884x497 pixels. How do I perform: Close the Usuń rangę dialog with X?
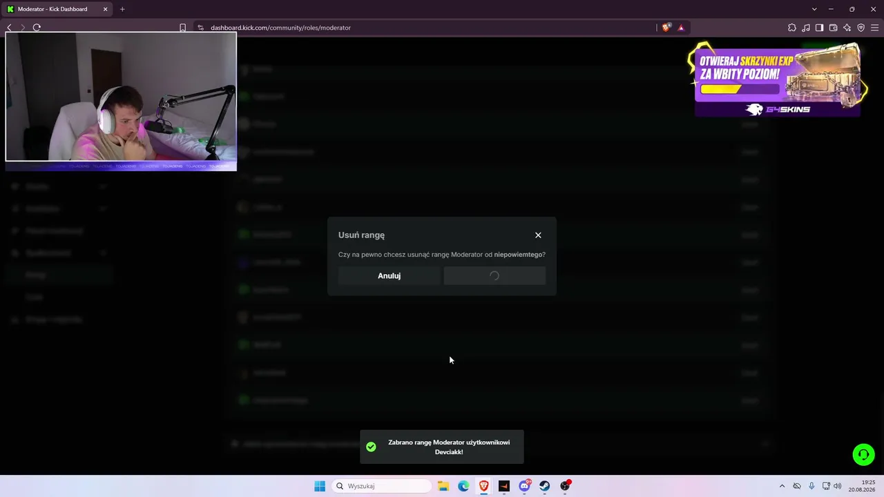(x=538, y=235)
